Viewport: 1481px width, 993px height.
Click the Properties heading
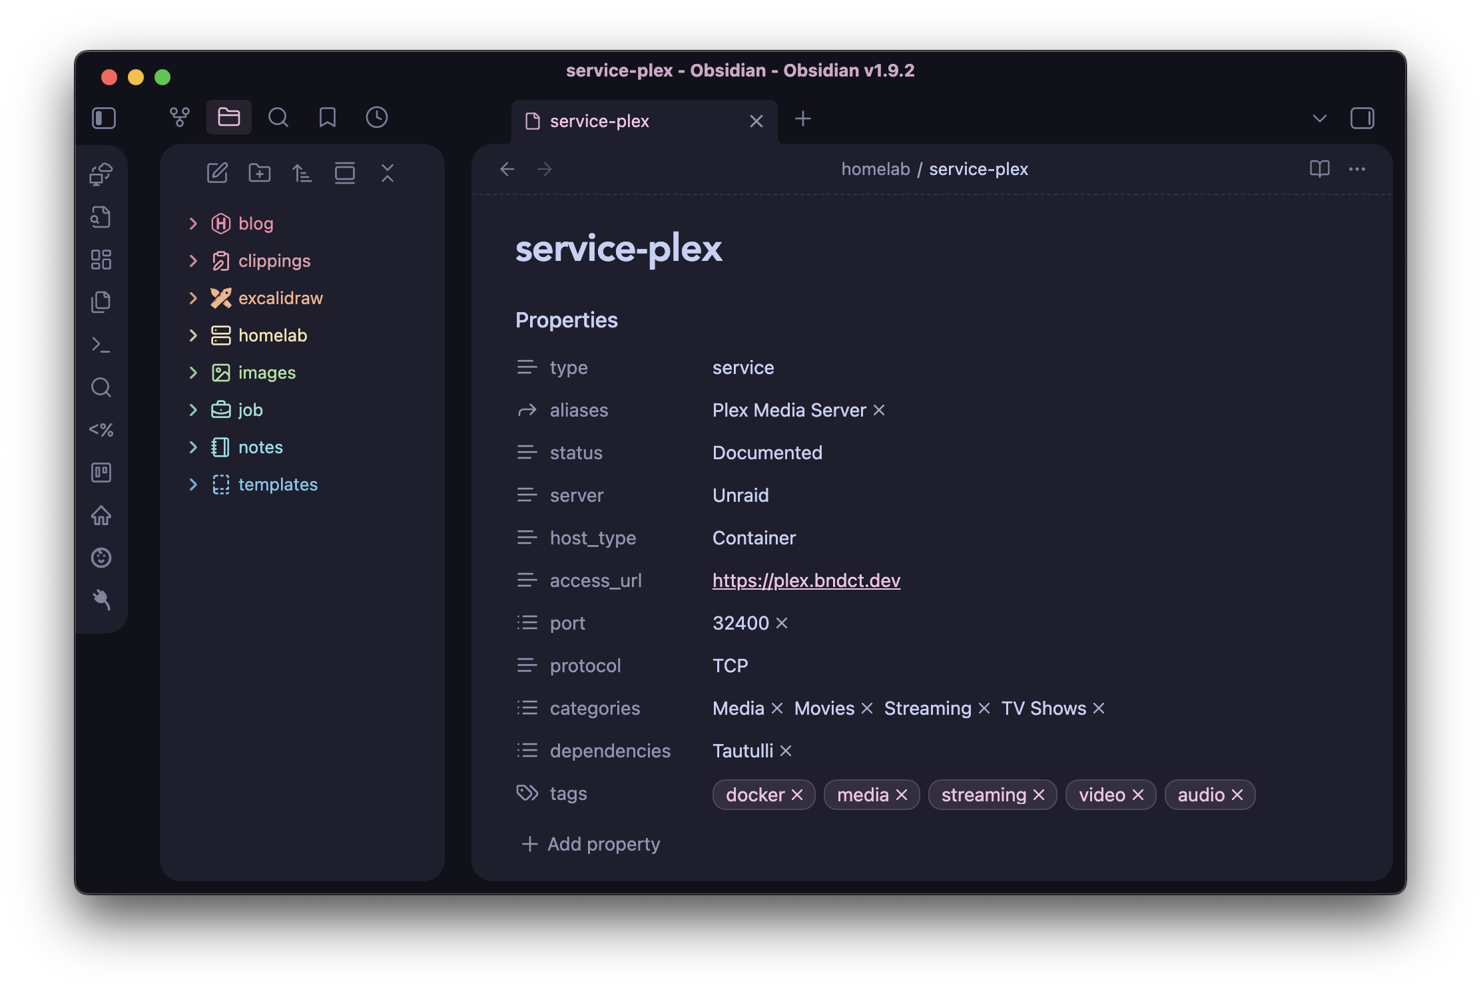[x=567, y=320]
